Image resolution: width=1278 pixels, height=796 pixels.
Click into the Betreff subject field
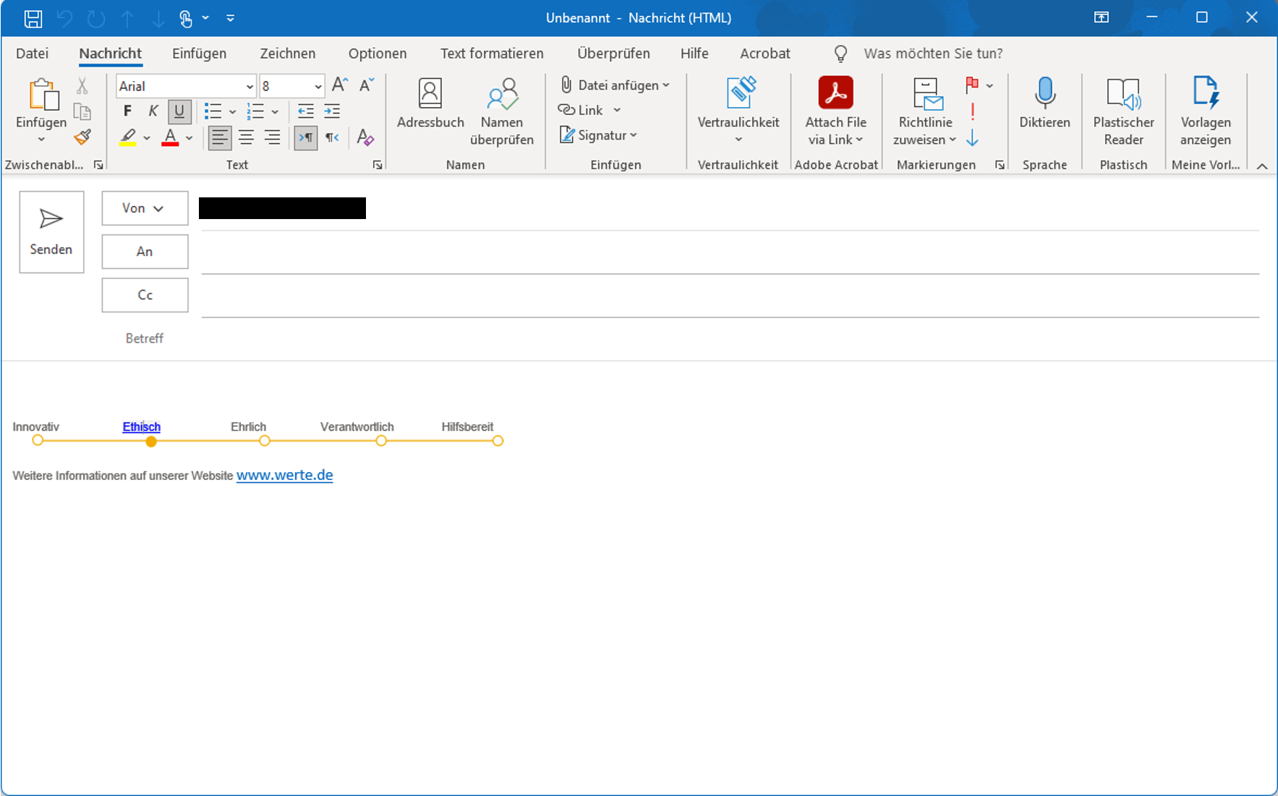(730, 338)
